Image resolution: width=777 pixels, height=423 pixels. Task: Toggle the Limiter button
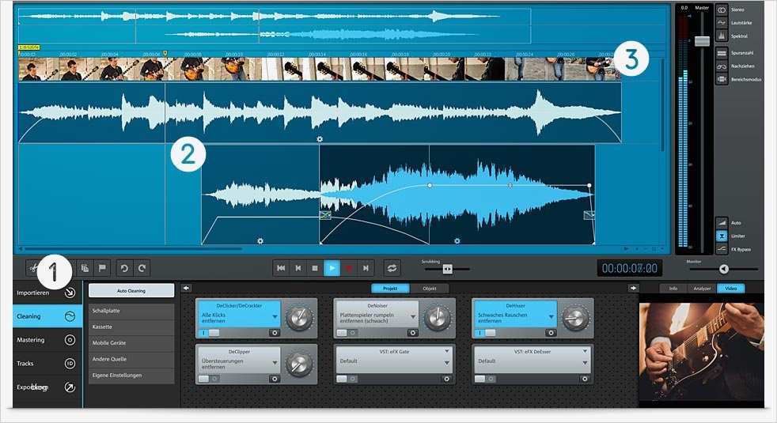(722, 236)
